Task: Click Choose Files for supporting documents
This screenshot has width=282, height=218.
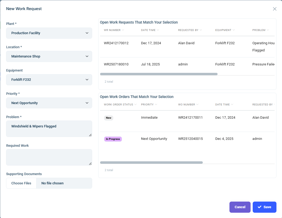Action: click(21, 183)
